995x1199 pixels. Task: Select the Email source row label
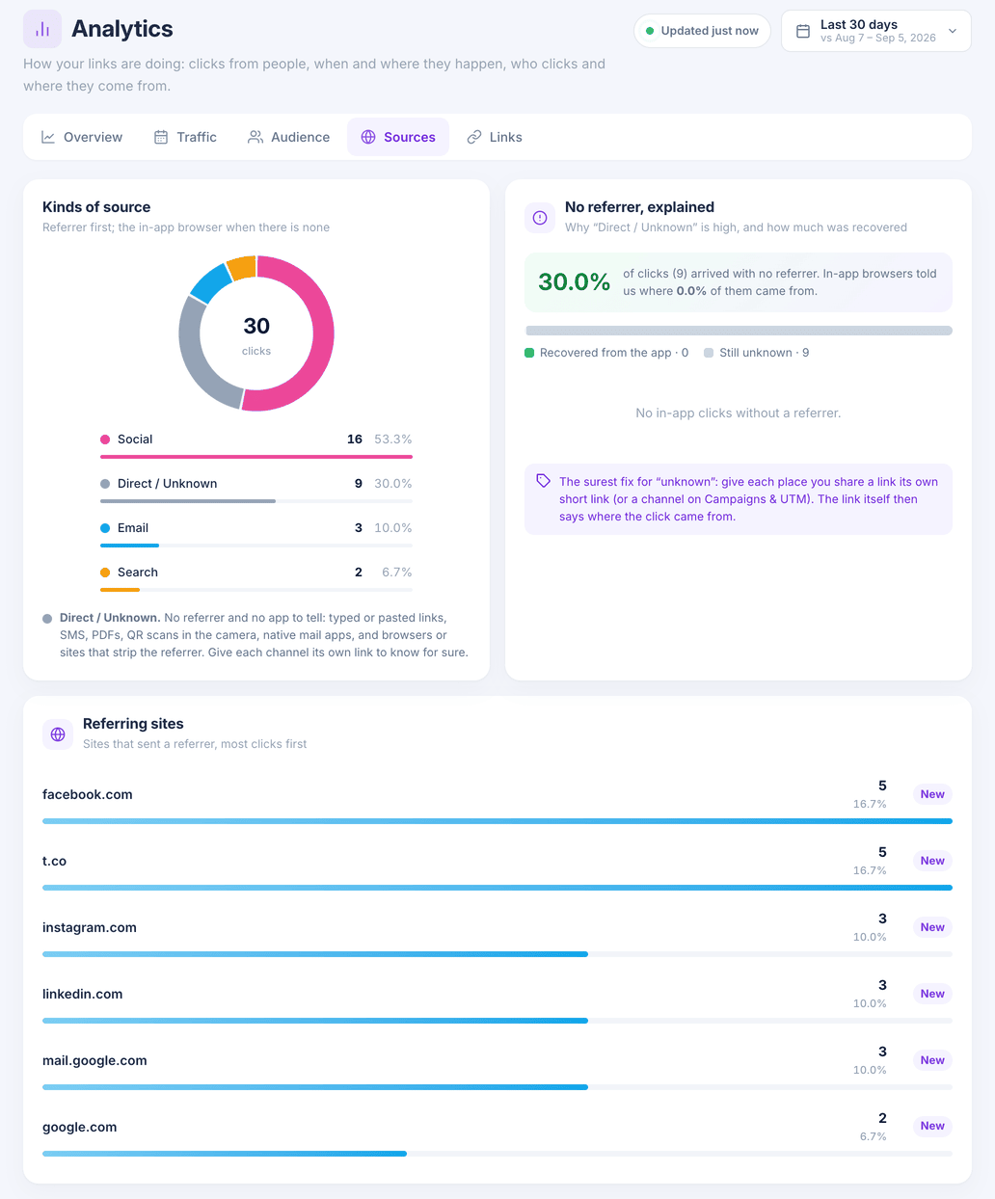(133, 528)
